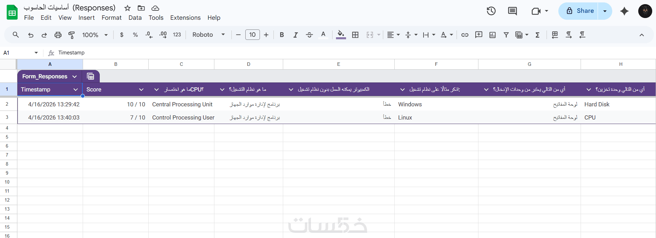
Task: Open the Help menu
Action: (214, 18)
